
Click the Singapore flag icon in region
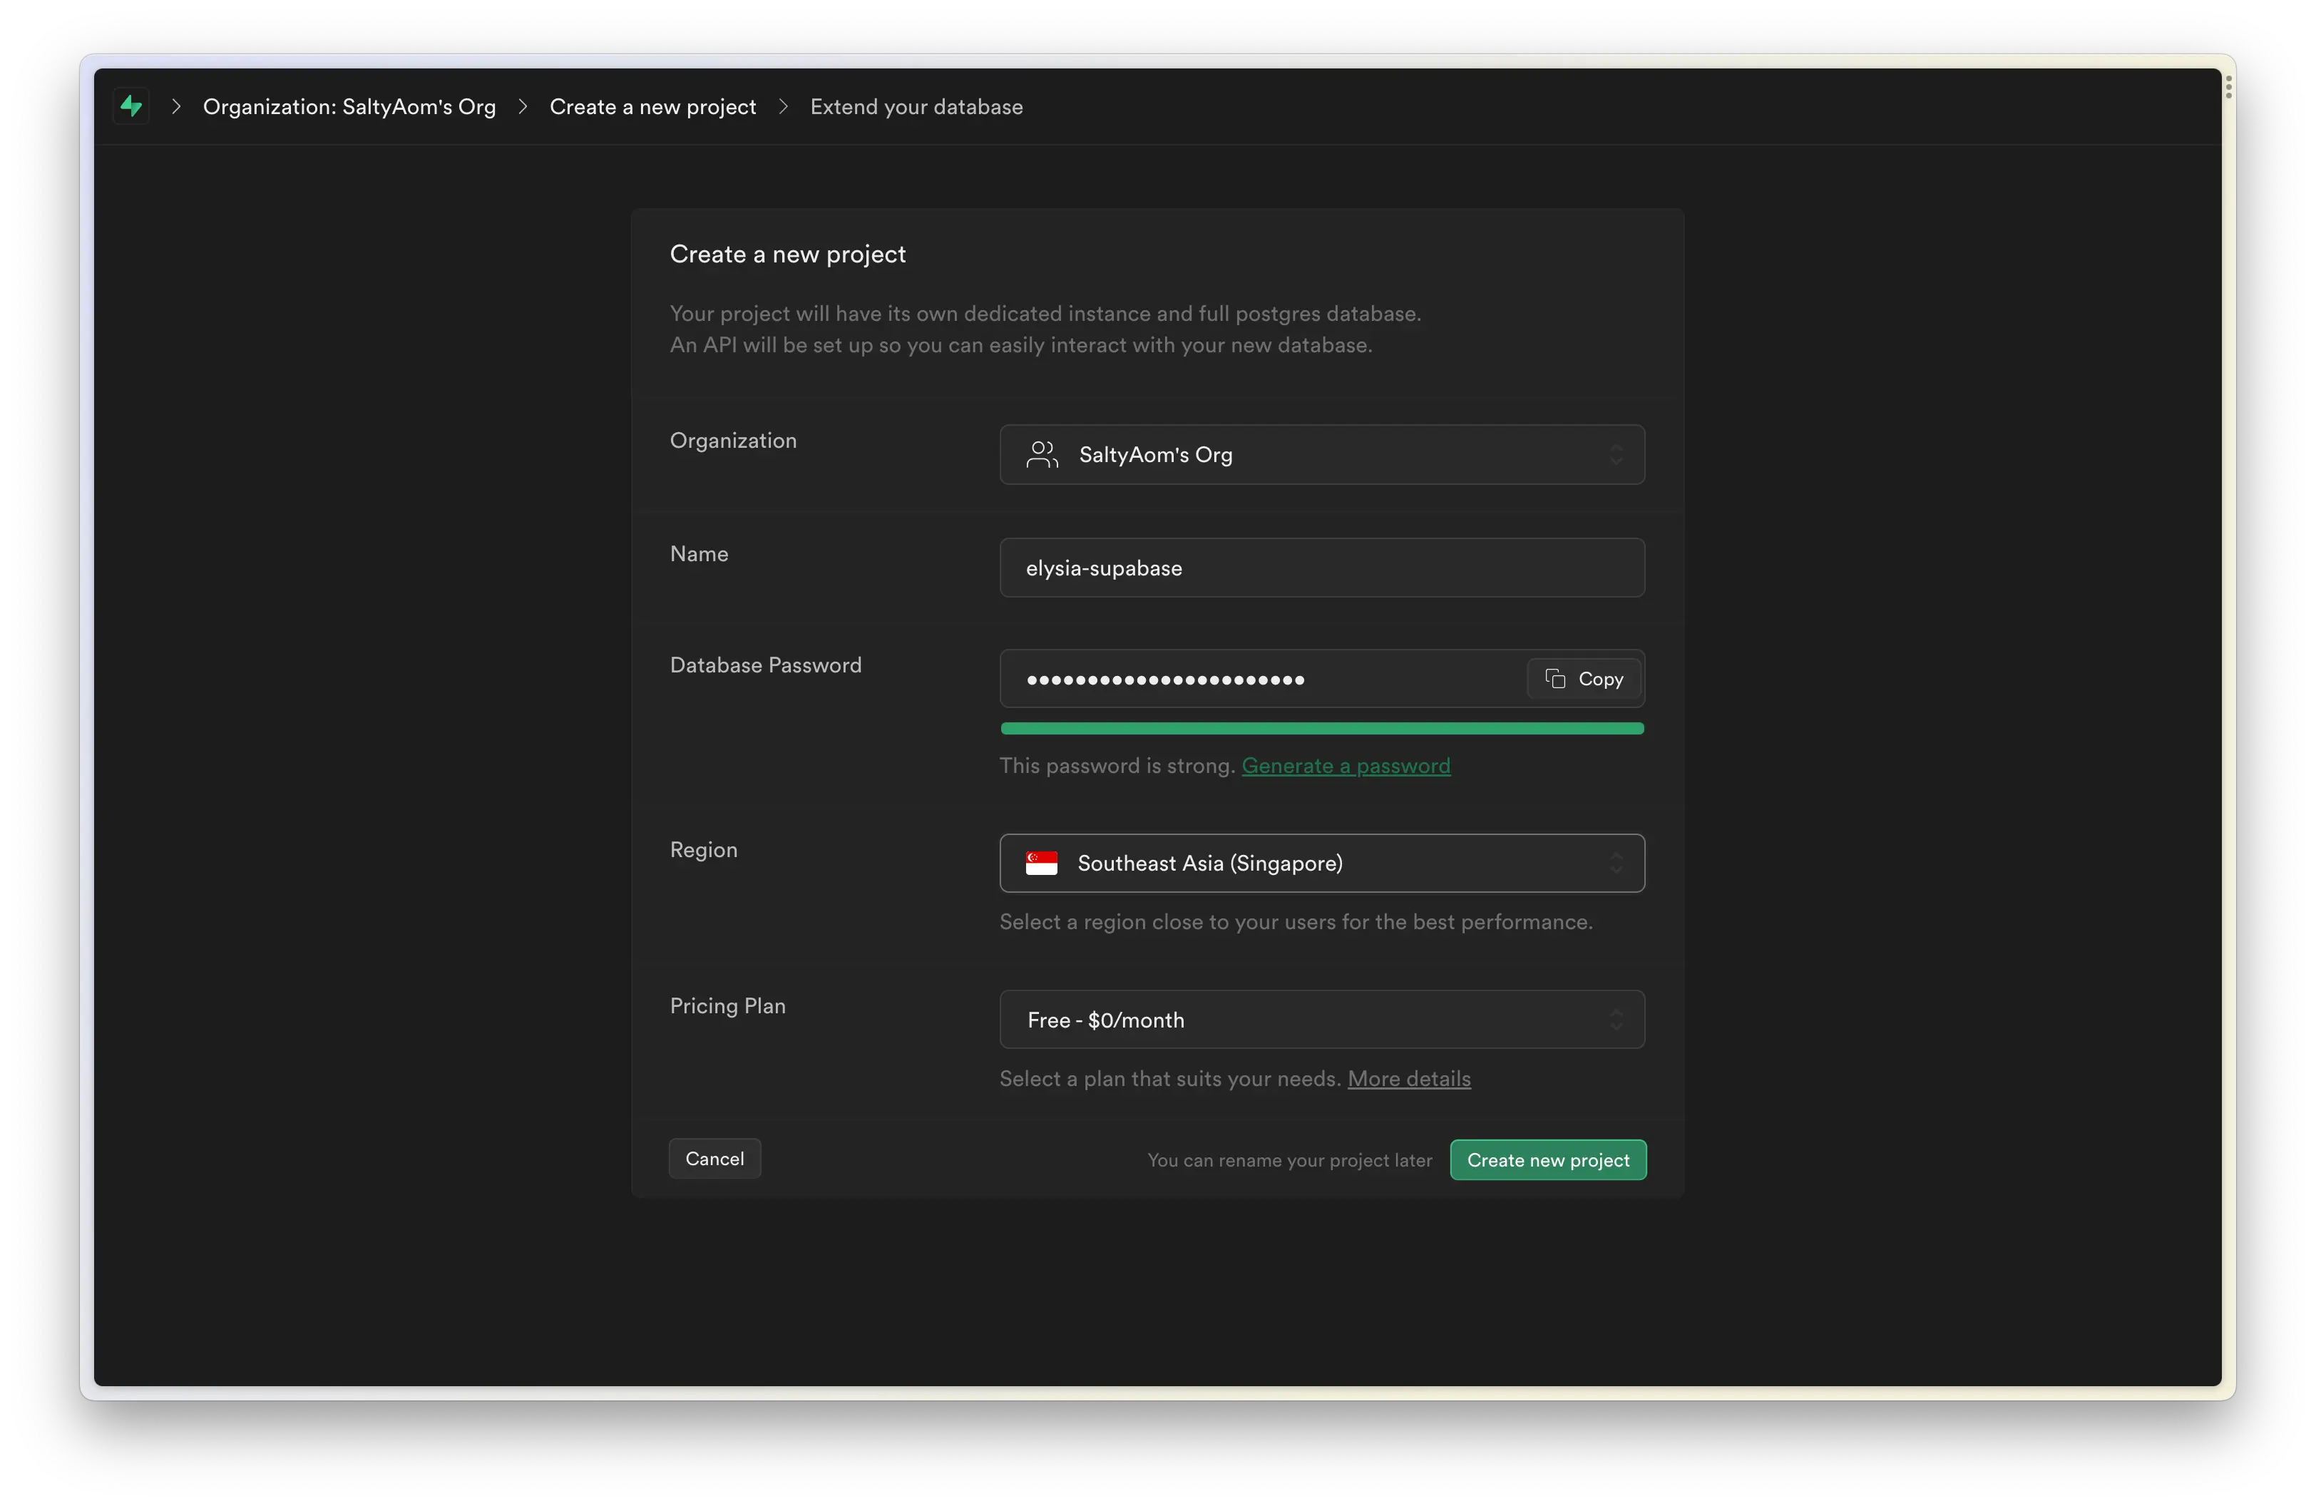pyautogui.click(x=1042, y=863)
